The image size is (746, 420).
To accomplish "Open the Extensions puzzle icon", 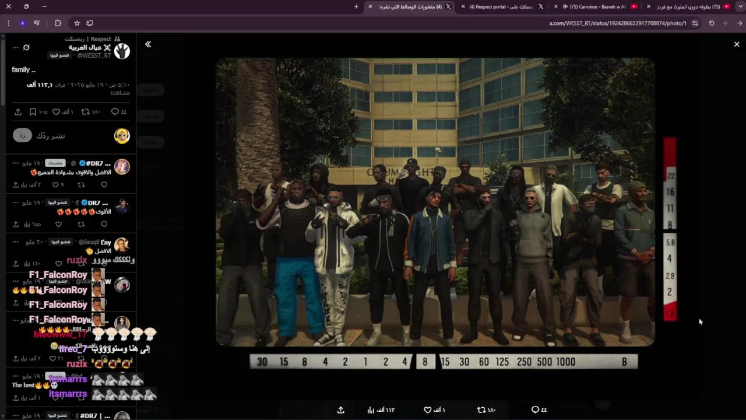I will point(58,23).
